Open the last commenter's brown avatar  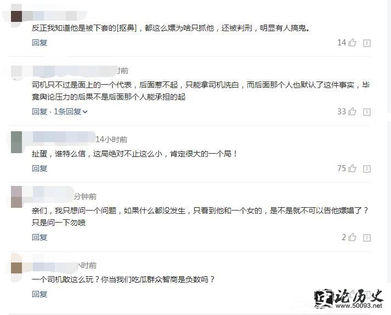coord(16,268)
